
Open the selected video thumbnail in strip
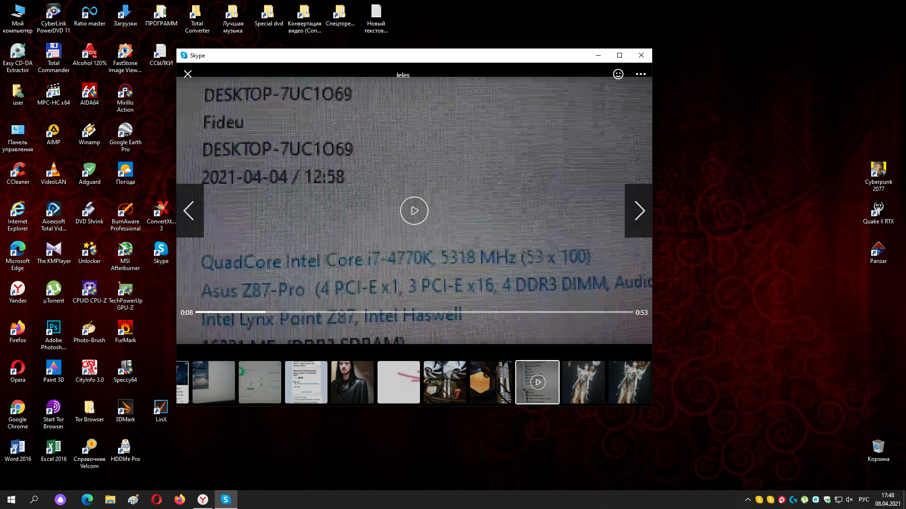click(537, 382)
